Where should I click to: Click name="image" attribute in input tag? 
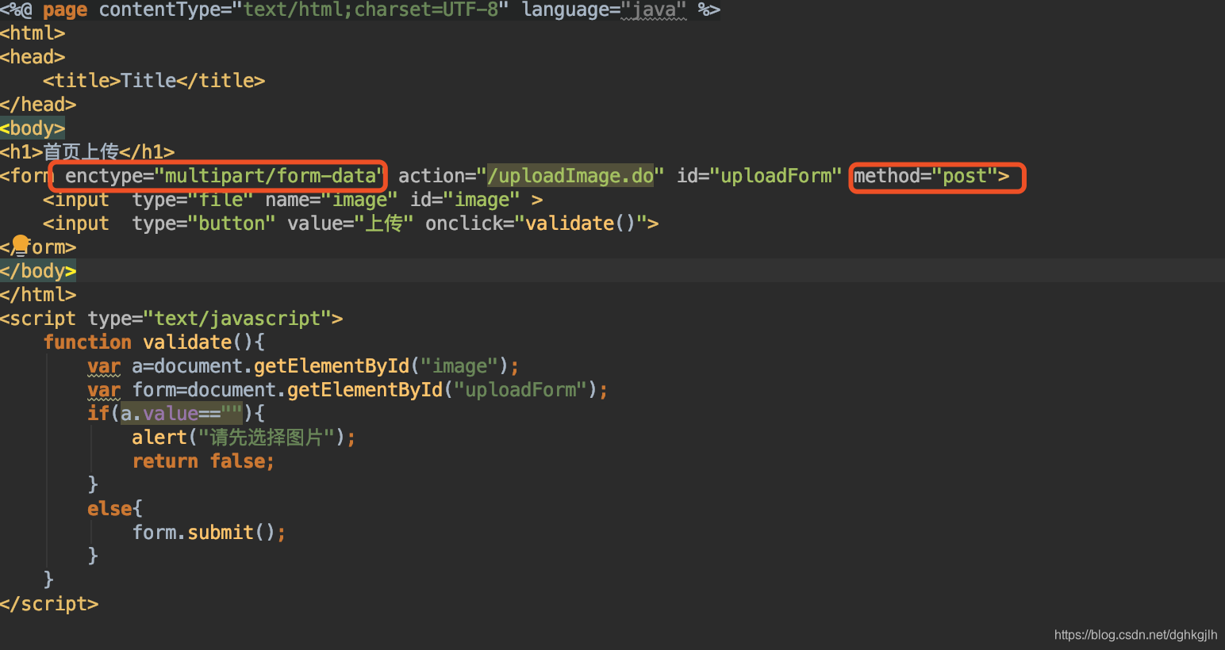[x=332, y=200]
